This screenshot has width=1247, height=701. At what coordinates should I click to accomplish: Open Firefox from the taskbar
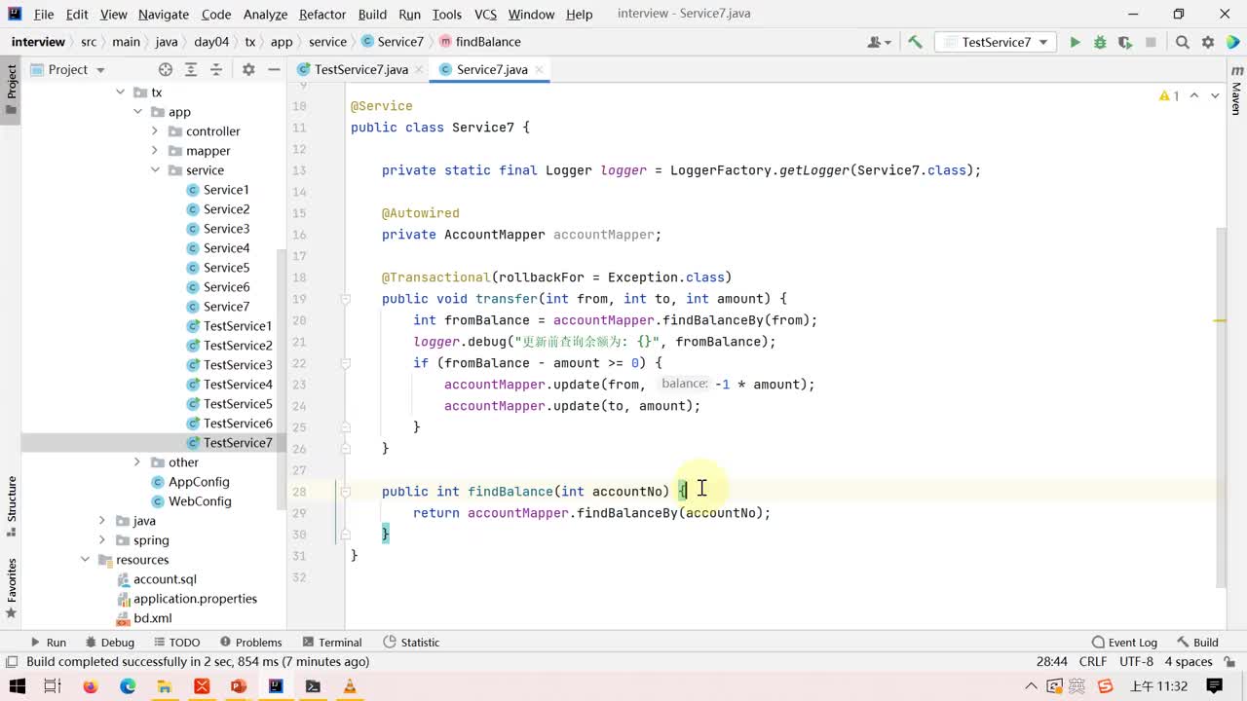[x=91, y=686]
